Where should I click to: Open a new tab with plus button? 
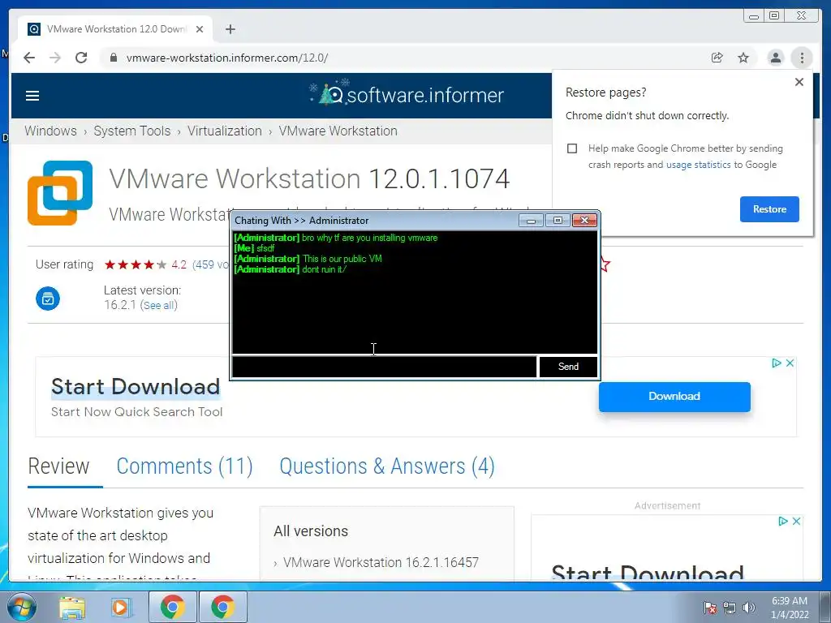click(230, 29)
